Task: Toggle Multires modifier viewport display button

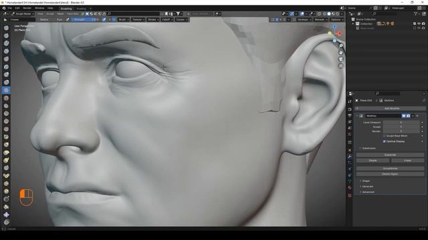Action: pos(403,116)
